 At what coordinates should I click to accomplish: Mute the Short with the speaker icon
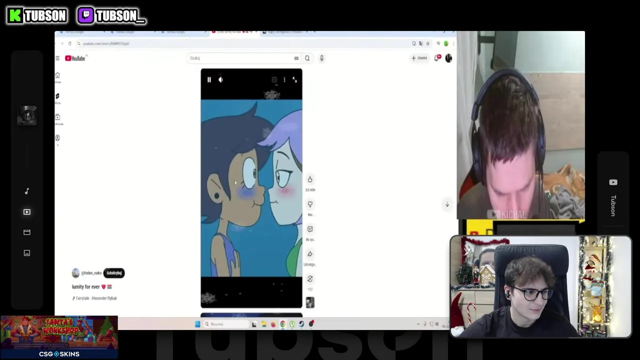[x=220, y=80]
